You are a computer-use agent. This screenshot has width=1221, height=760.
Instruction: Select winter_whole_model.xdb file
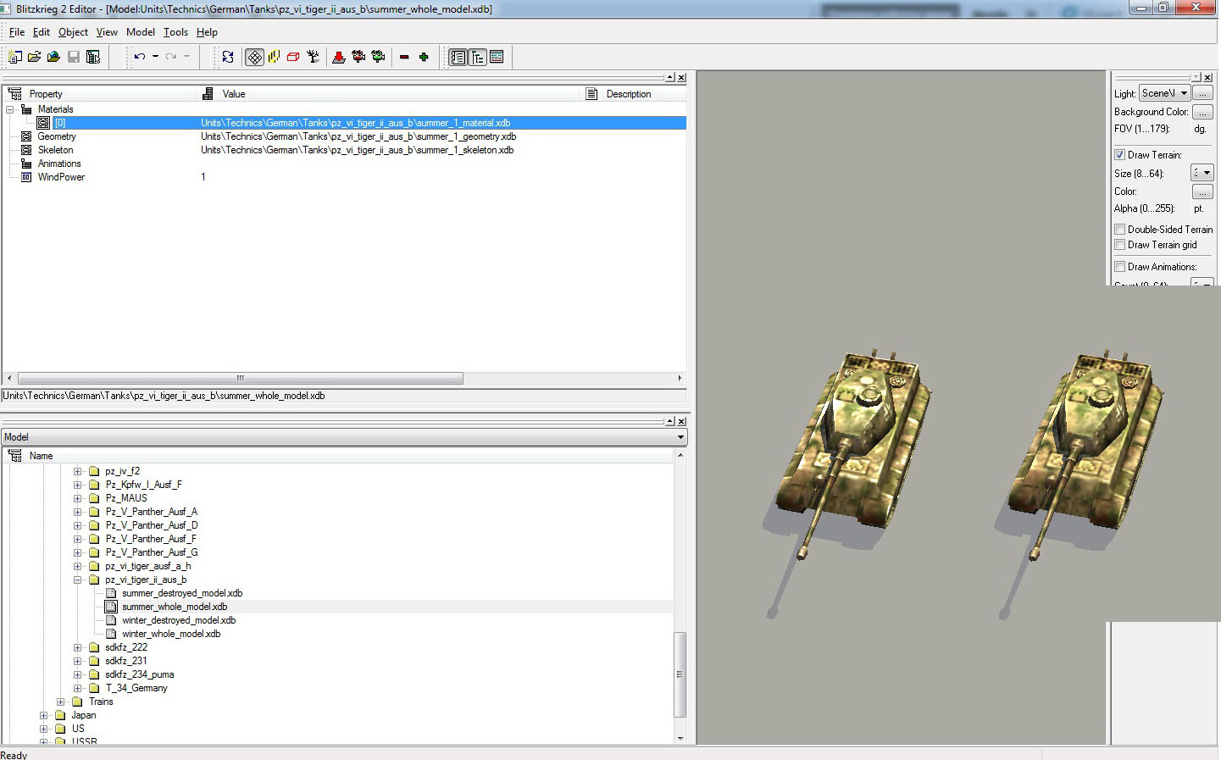coord(171,634)
